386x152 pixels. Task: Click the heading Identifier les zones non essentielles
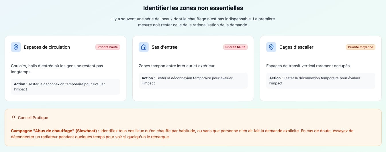(x=193, y=8)
